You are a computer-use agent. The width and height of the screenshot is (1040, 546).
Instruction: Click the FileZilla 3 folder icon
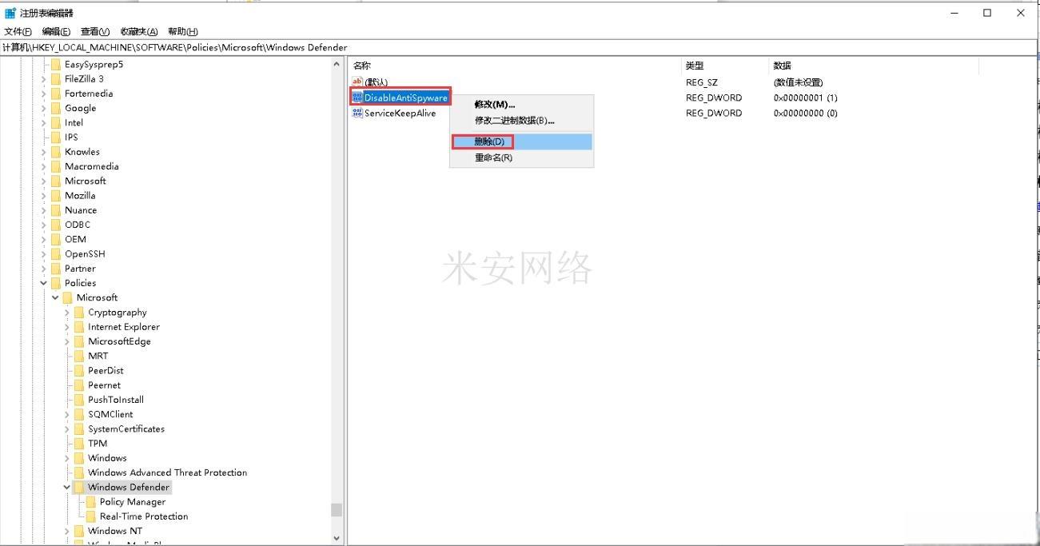(56, 78)
